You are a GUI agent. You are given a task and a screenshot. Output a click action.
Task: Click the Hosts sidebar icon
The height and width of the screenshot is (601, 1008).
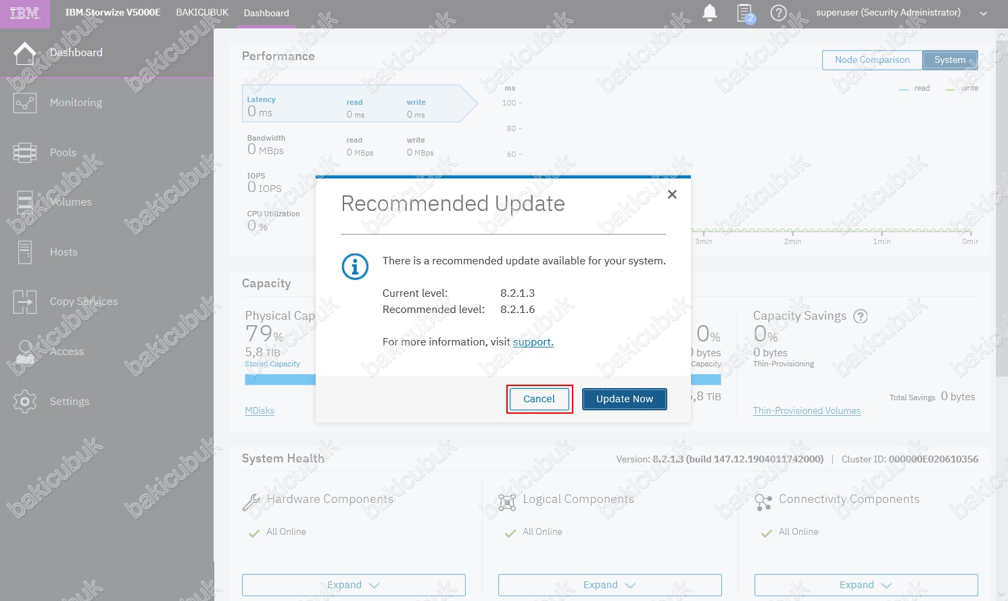pyautogui.click(x=25, y=252)
